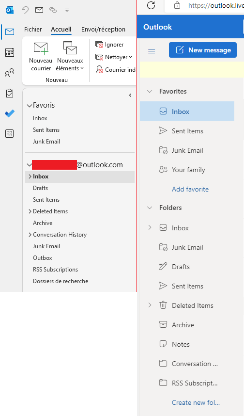Toggle the web hamburger navigation menu
Screen dimensions: 244x416
coord(152,51)
